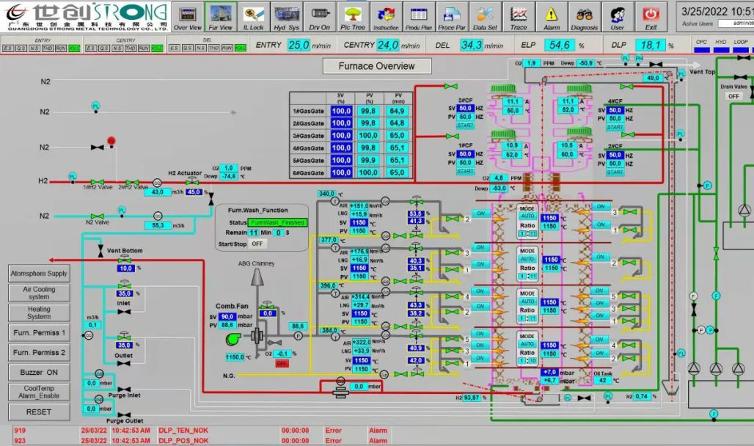The width and height of the screenshot is (754, 446).
Task: Click the Trace chart icon
Action: (519, 16)
